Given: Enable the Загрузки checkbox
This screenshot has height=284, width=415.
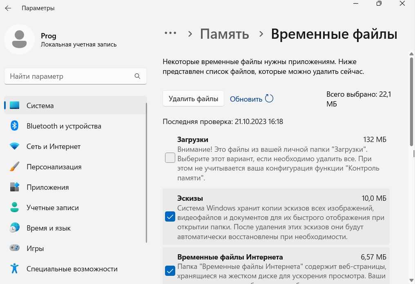Looking at the screenshot, I should 170,158.
